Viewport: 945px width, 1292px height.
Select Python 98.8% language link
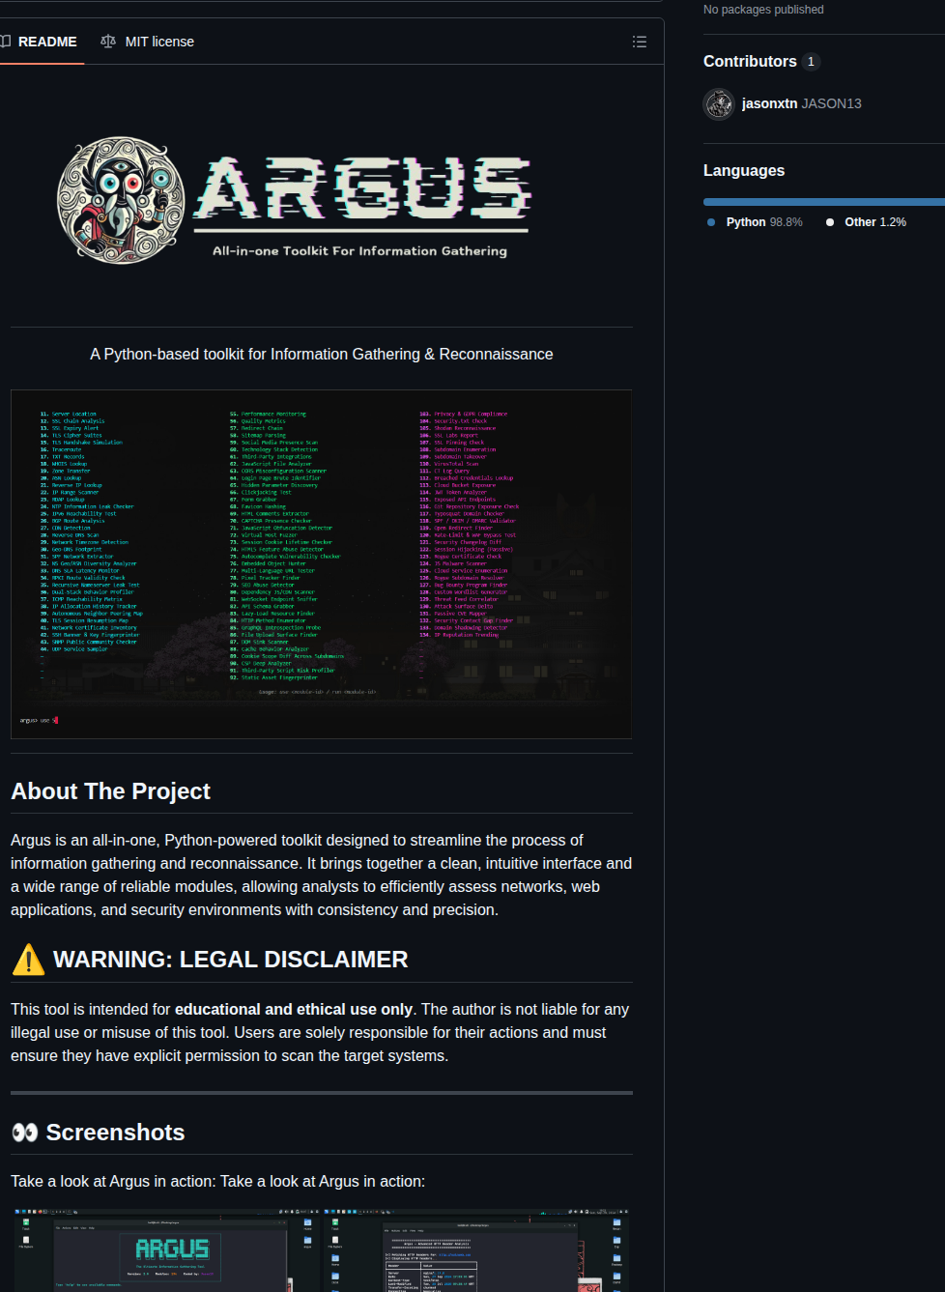pyautogui.click(x=764, y=222)
